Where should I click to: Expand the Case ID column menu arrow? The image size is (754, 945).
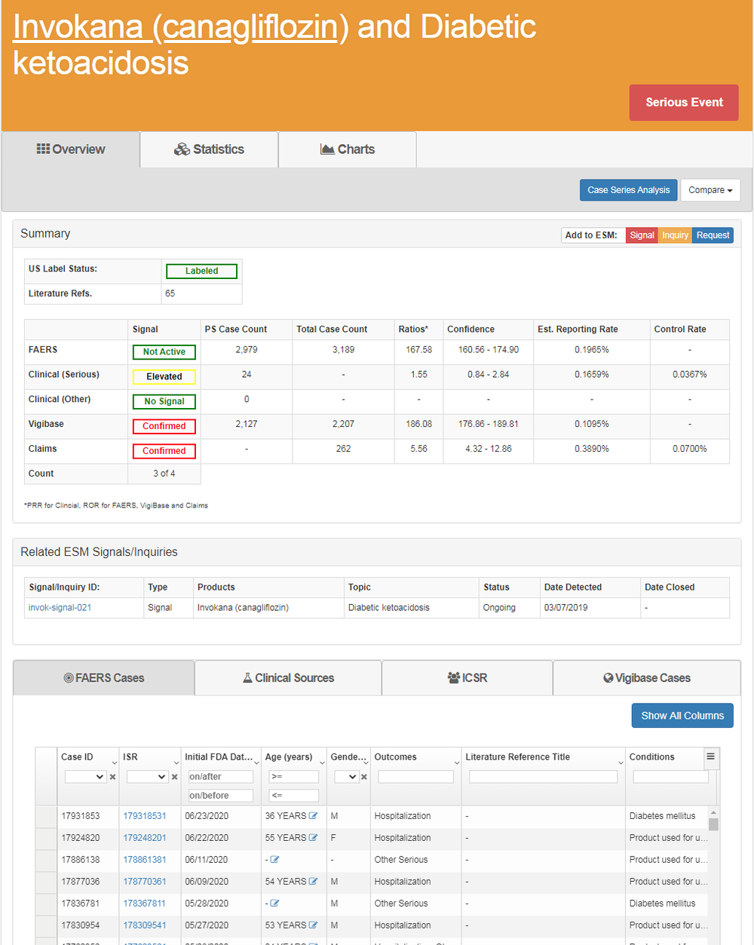pyautogui.click(x=115, y=763)
